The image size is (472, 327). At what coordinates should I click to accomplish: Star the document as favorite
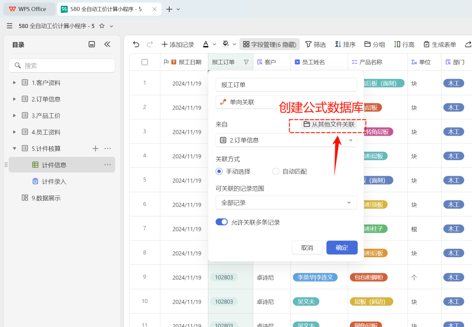click(102, 26)
